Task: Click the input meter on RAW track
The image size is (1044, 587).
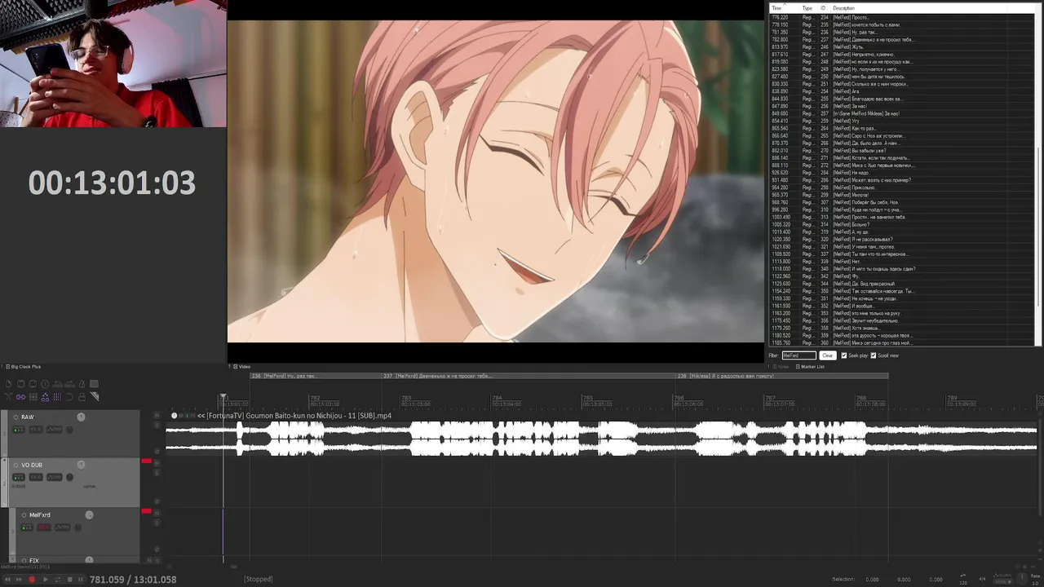Action: [x=19, y=430]
